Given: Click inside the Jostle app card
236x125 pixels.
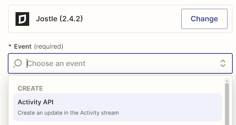Looking at the screenshot, I should [x=120, y=19].
